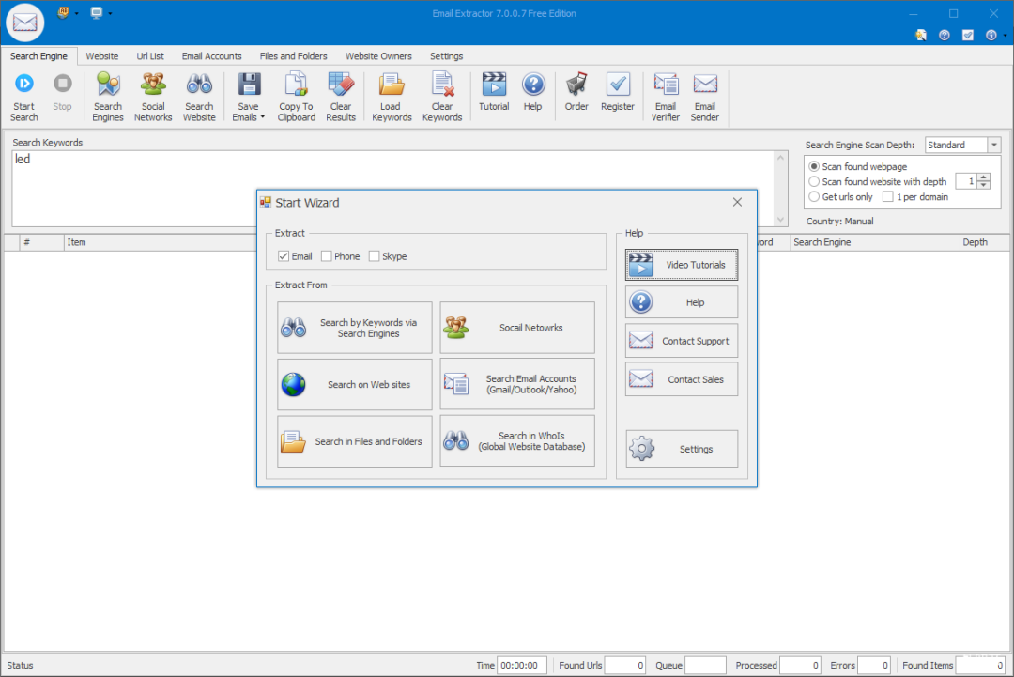Select Scan found website with depth option

(814, 182)
